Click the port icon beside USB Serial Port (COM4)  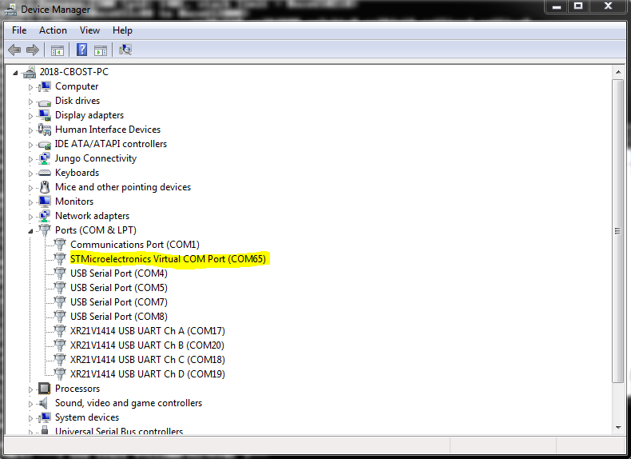click(x=60, y=273)
